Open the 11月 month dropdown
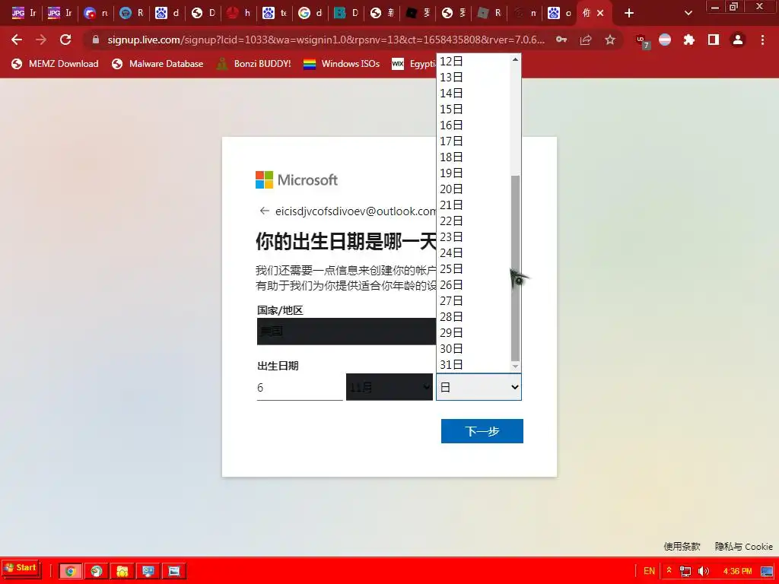The image size is (779, 584). coord(389,387)
